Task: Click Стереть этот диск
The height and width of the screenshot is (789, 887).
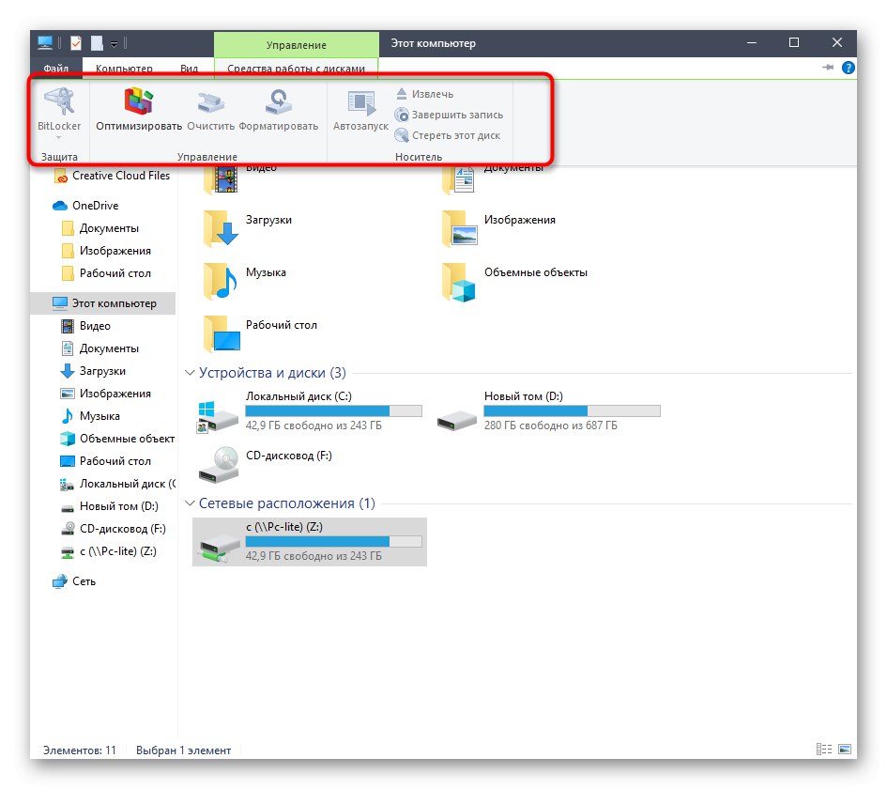Action: click(448, 135)
